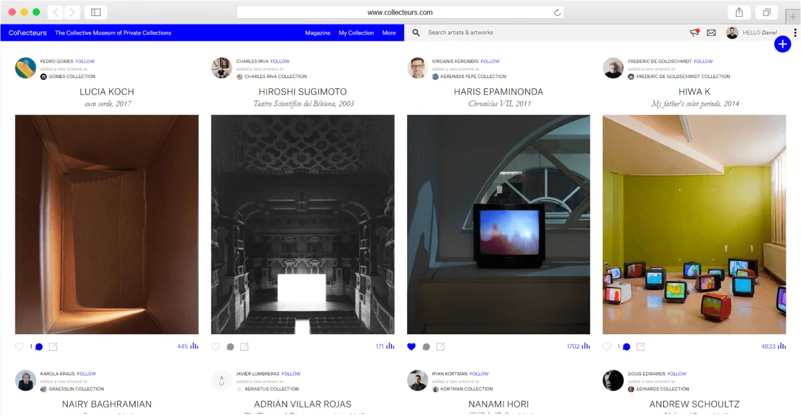Comment on Haris Epaminonda artwork

[x=426, y=347]
